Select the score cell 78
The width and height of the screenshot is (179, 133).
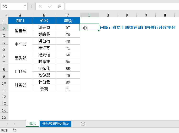pyautogui.click(x=68, y=75)
